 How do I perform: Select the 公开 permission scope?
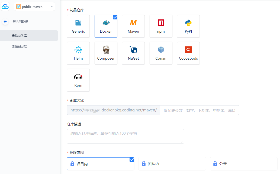244,164
